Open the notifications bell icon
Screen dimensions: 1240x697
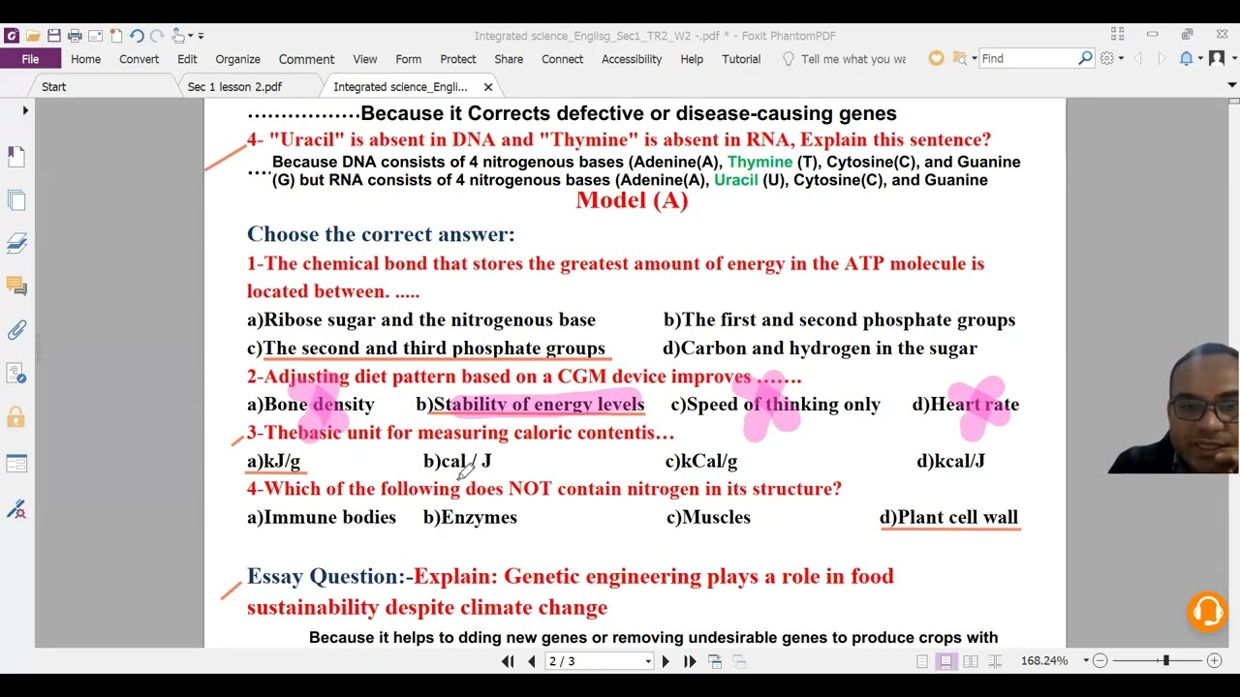1186,58
